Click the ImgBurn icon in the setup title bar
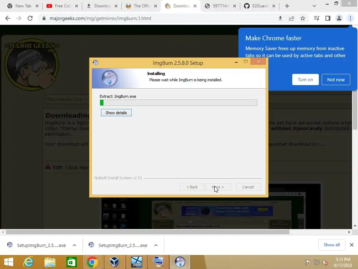 [95, 63]
